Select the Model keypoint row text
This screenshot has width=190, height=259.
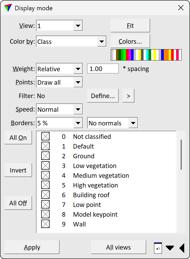(x=95, y=215)
